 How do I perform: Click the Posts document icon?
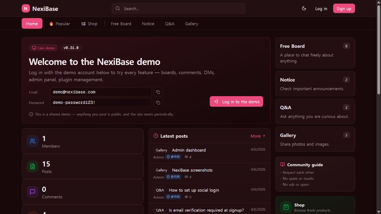pyautogui.click(x=33, y=167)
